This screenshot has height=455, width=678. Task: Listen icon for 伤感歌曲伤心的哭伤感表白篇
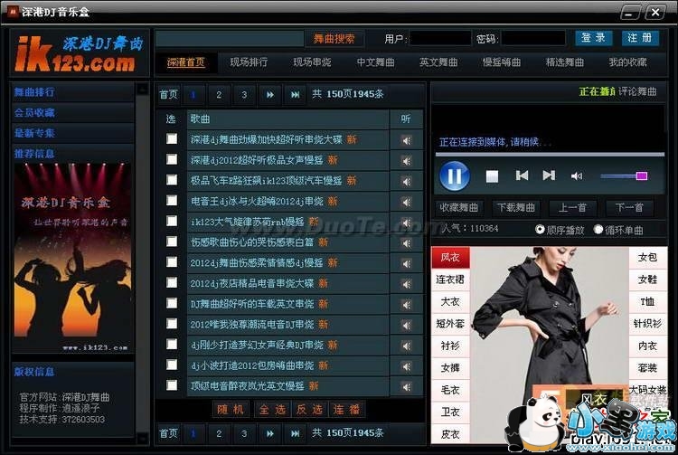pyautogui.click(x=406, y=243)
